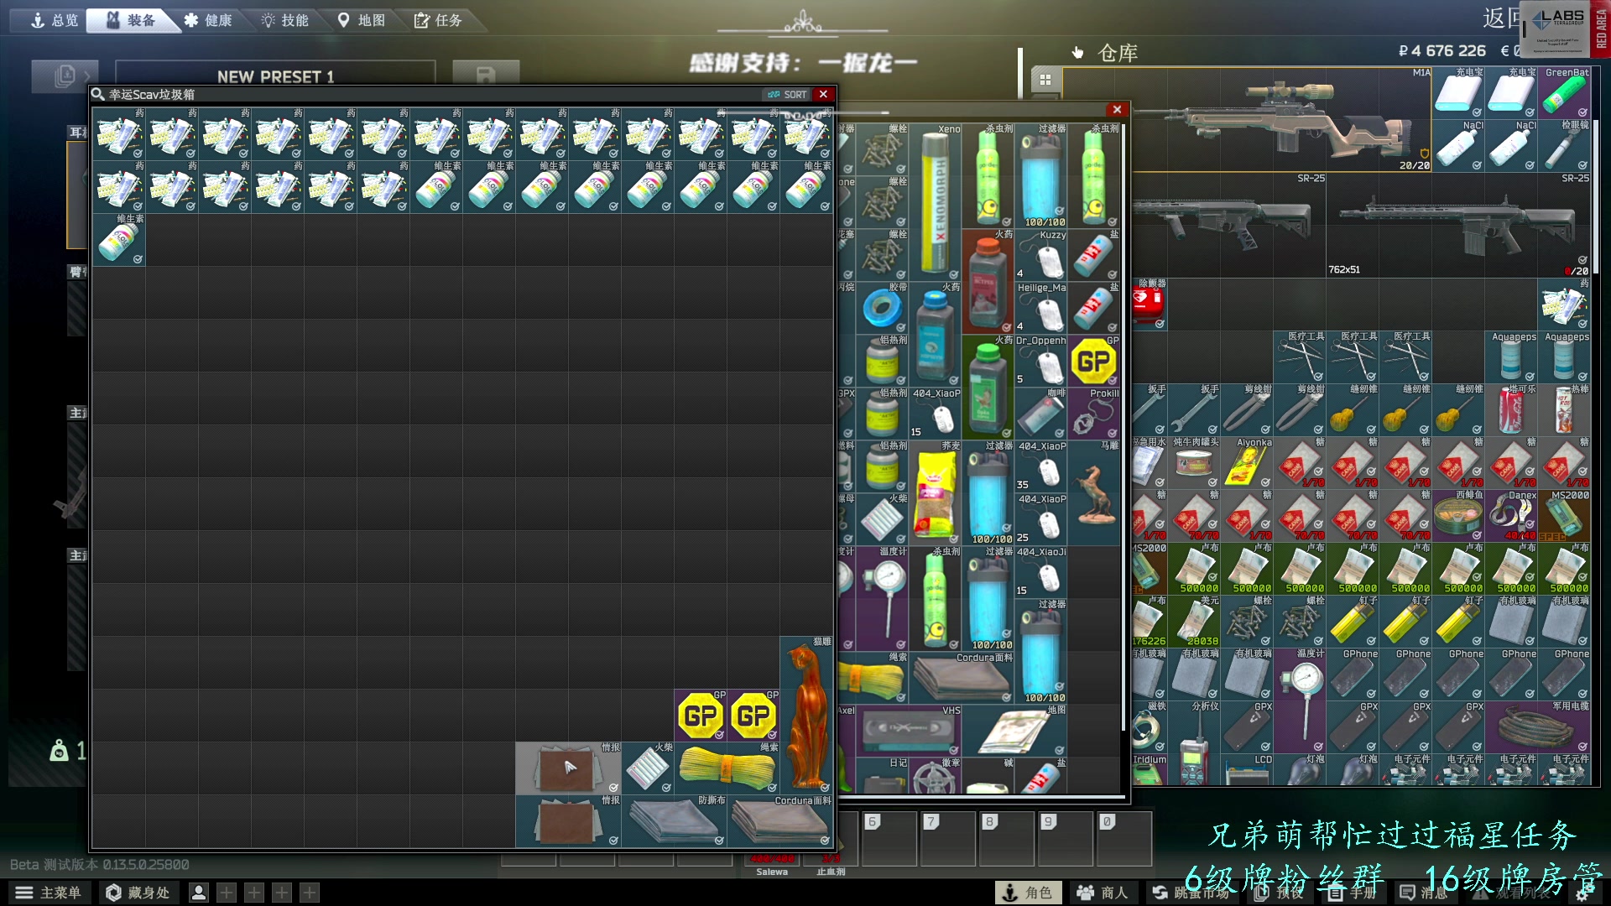Toggle the stash grid view icon
1611x906 pixels.
(x=1045, y=80)
